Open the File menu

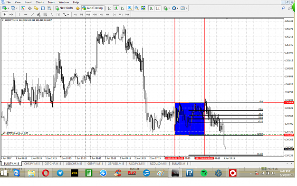coord(9,2)
